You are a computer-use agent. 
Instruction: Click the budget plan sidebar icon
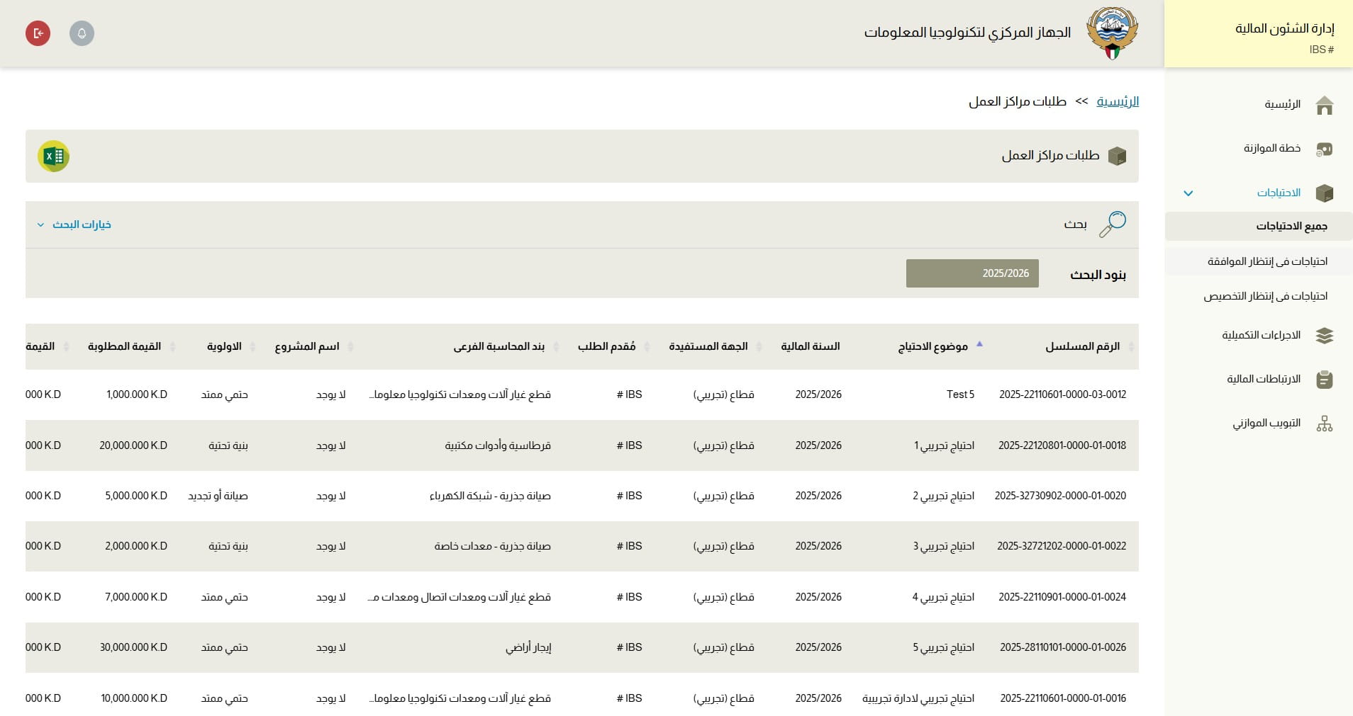click(x=1325, y=149)
